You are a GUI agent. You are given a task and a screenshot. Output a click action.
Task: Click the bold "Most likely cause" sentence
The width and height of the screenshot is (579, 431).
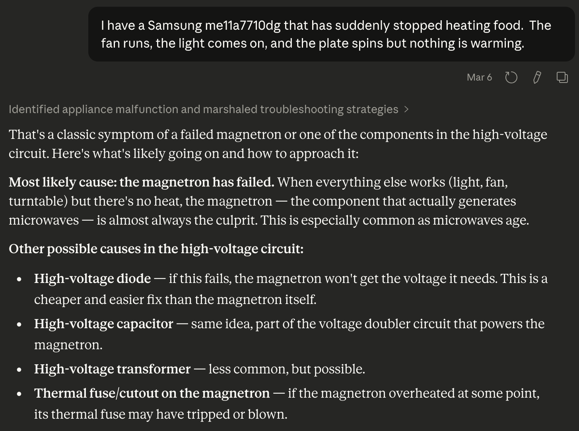pos(142,182)
